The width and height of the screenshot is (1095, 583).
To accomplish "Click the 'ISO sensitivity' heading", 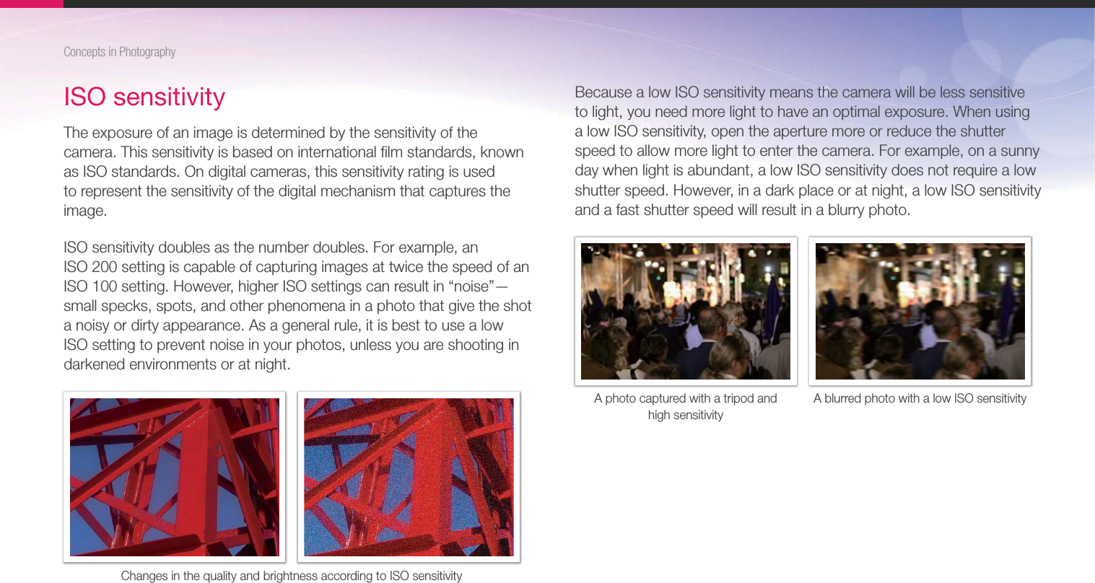I will click(x=144, y=97).
